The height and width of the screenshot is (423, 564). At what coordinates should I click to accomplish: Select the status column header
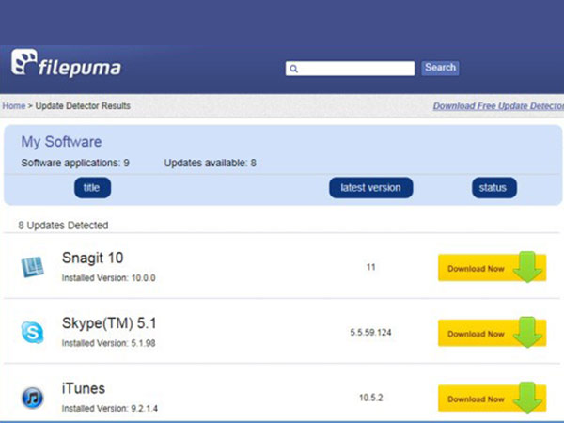tap(493, 187)
